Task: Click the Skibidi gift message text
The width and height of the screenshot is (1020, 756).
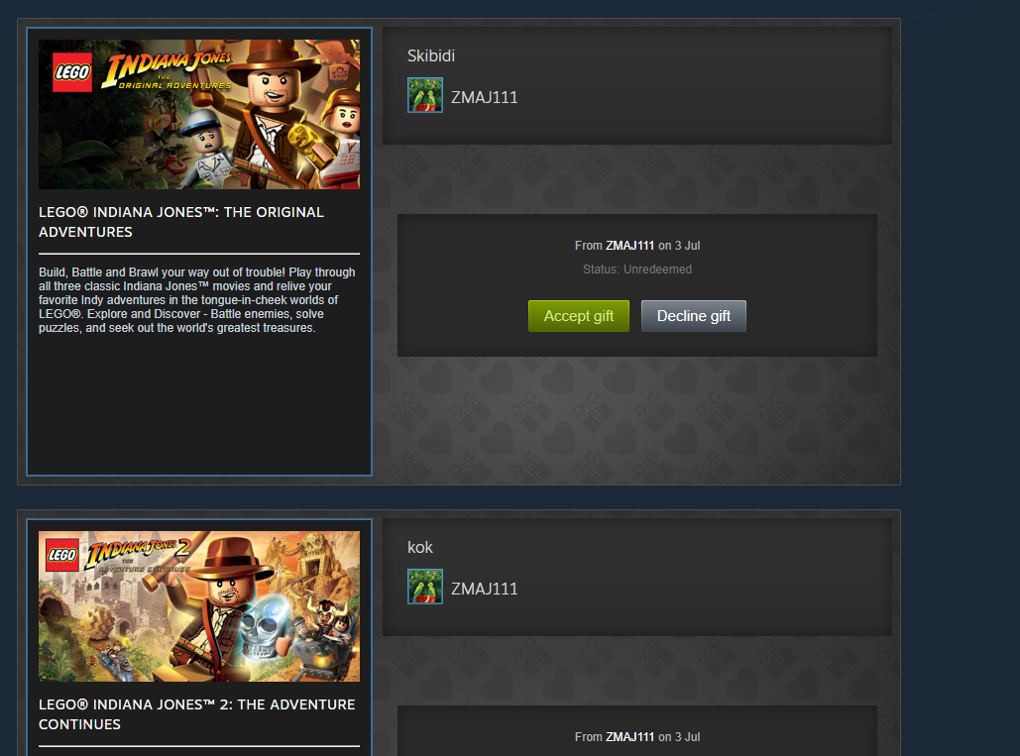Action: tap(430, 55)
